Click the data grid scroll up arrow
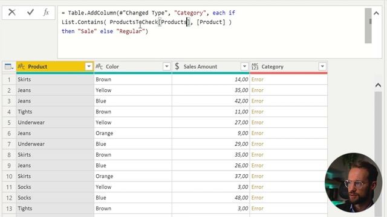Image resolution: width=387 pixels, height=217 pixels. pyautogui.click(x=378, y=86)
